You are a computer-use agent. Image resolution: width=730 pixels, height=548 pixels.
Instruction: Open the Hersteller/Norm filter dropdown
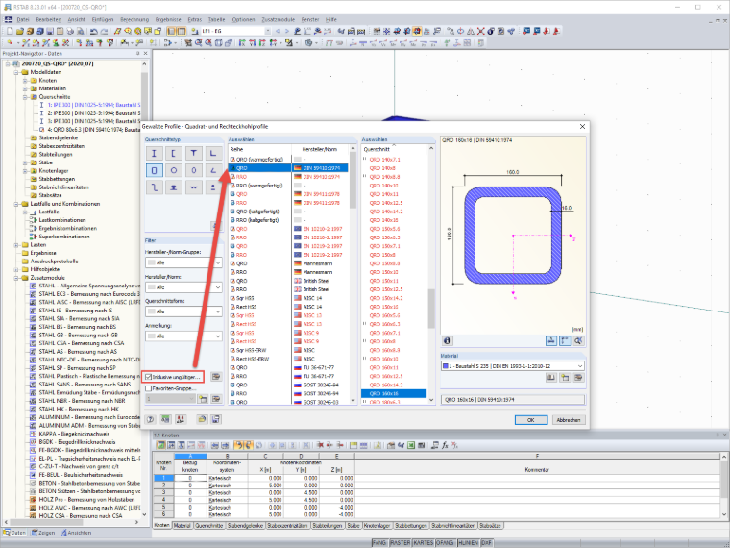pyautogui.click(x=183, y=287)
